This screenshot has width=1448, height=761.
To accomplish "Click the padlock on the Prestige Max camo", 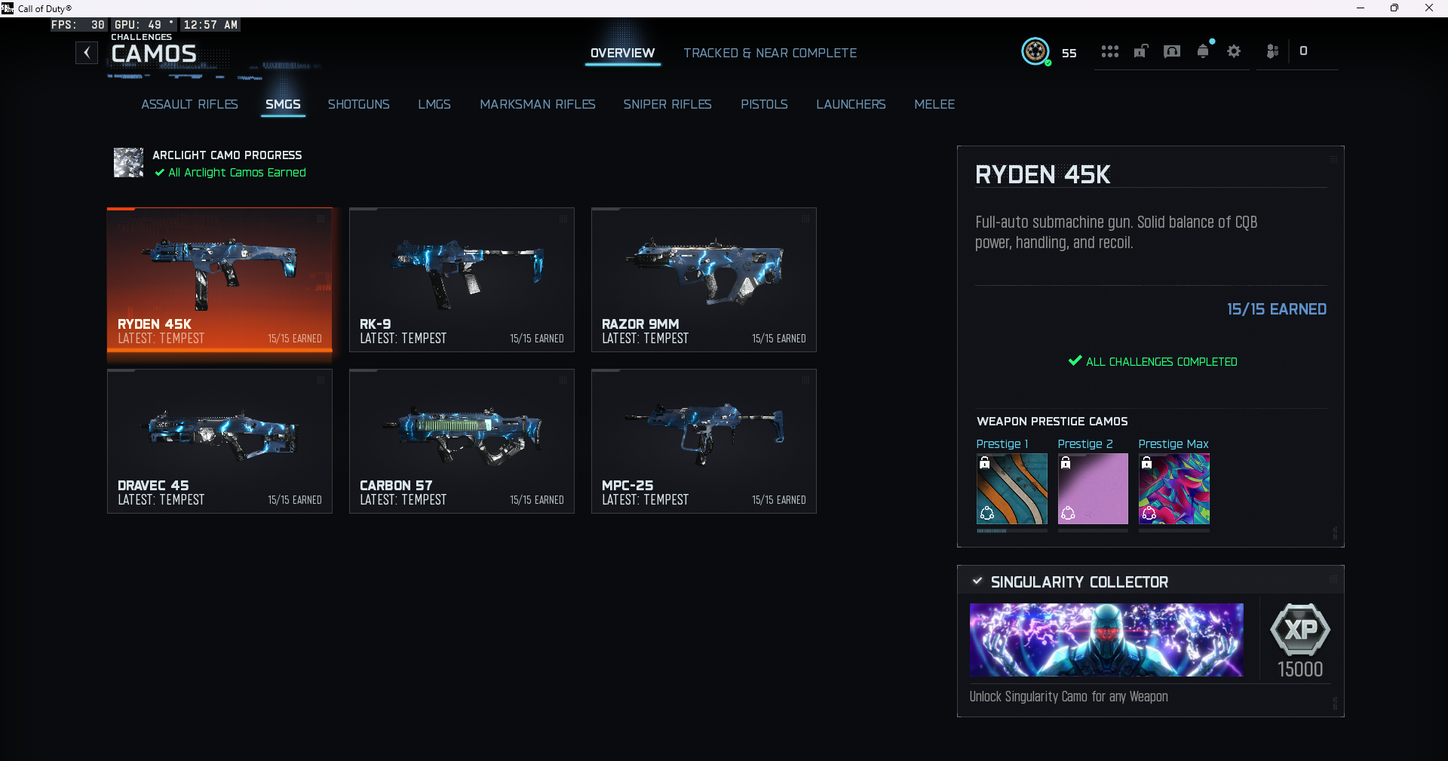I will [1146, 463].
